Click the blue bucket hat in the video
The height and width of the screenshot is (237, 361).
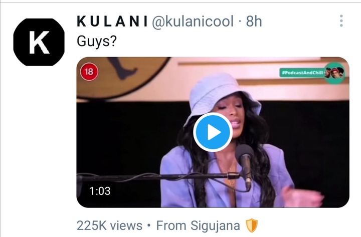point(222,98)
